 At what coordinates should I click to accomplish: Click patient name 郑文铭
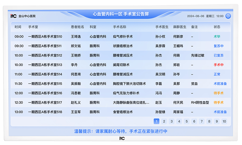(76, 46)
